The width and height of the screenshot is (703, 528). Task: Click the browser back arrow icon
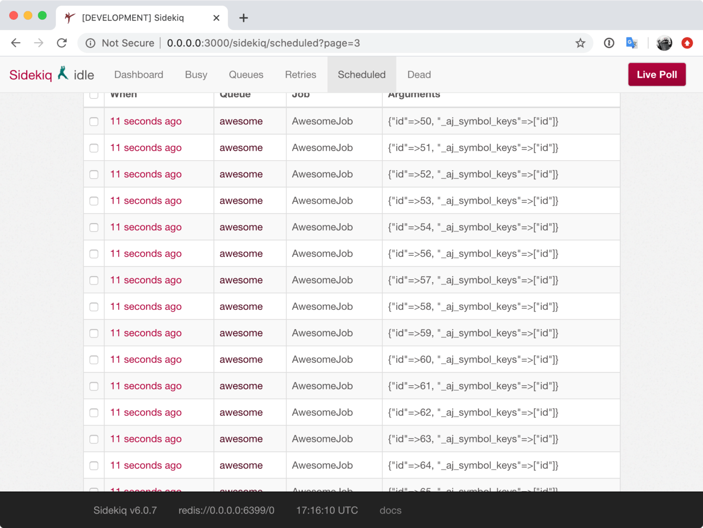16,43
